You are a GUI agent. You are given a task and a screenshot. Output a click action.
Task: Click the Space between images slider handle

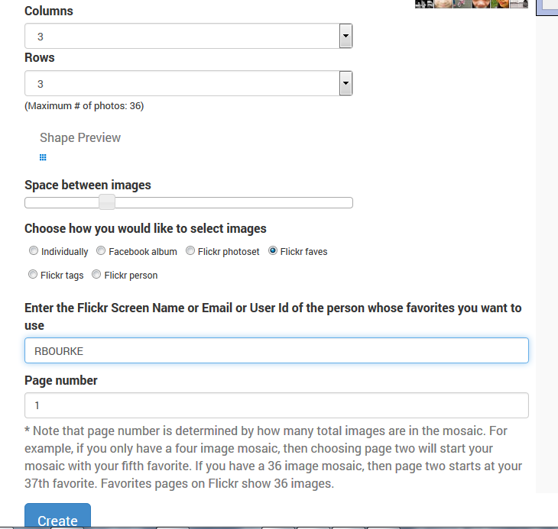click(107, 202)
